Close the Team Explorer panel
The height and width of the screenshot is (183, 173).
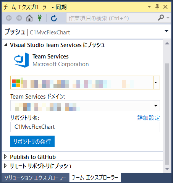[x=165, y=7]
